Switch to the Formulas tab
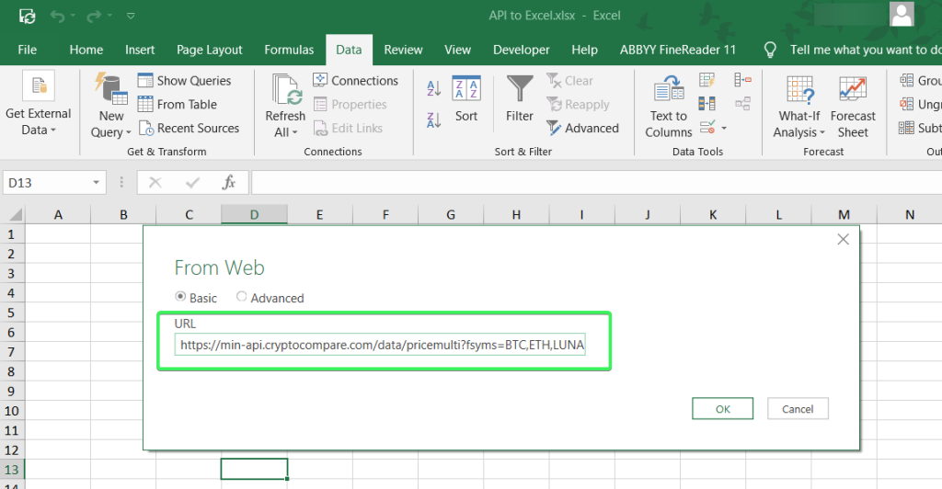942x489 pixels. point(289,50)
